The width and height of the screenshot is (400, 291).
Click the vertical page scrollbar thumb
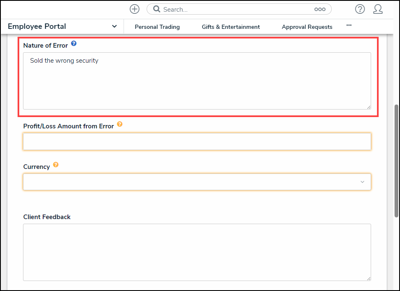tap(396, 161)
